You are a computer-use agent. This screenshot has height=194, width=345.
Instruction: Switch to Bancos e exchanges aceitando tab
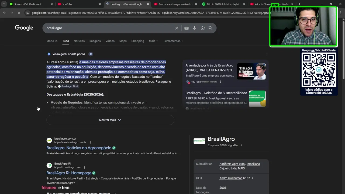coord(175,4)
